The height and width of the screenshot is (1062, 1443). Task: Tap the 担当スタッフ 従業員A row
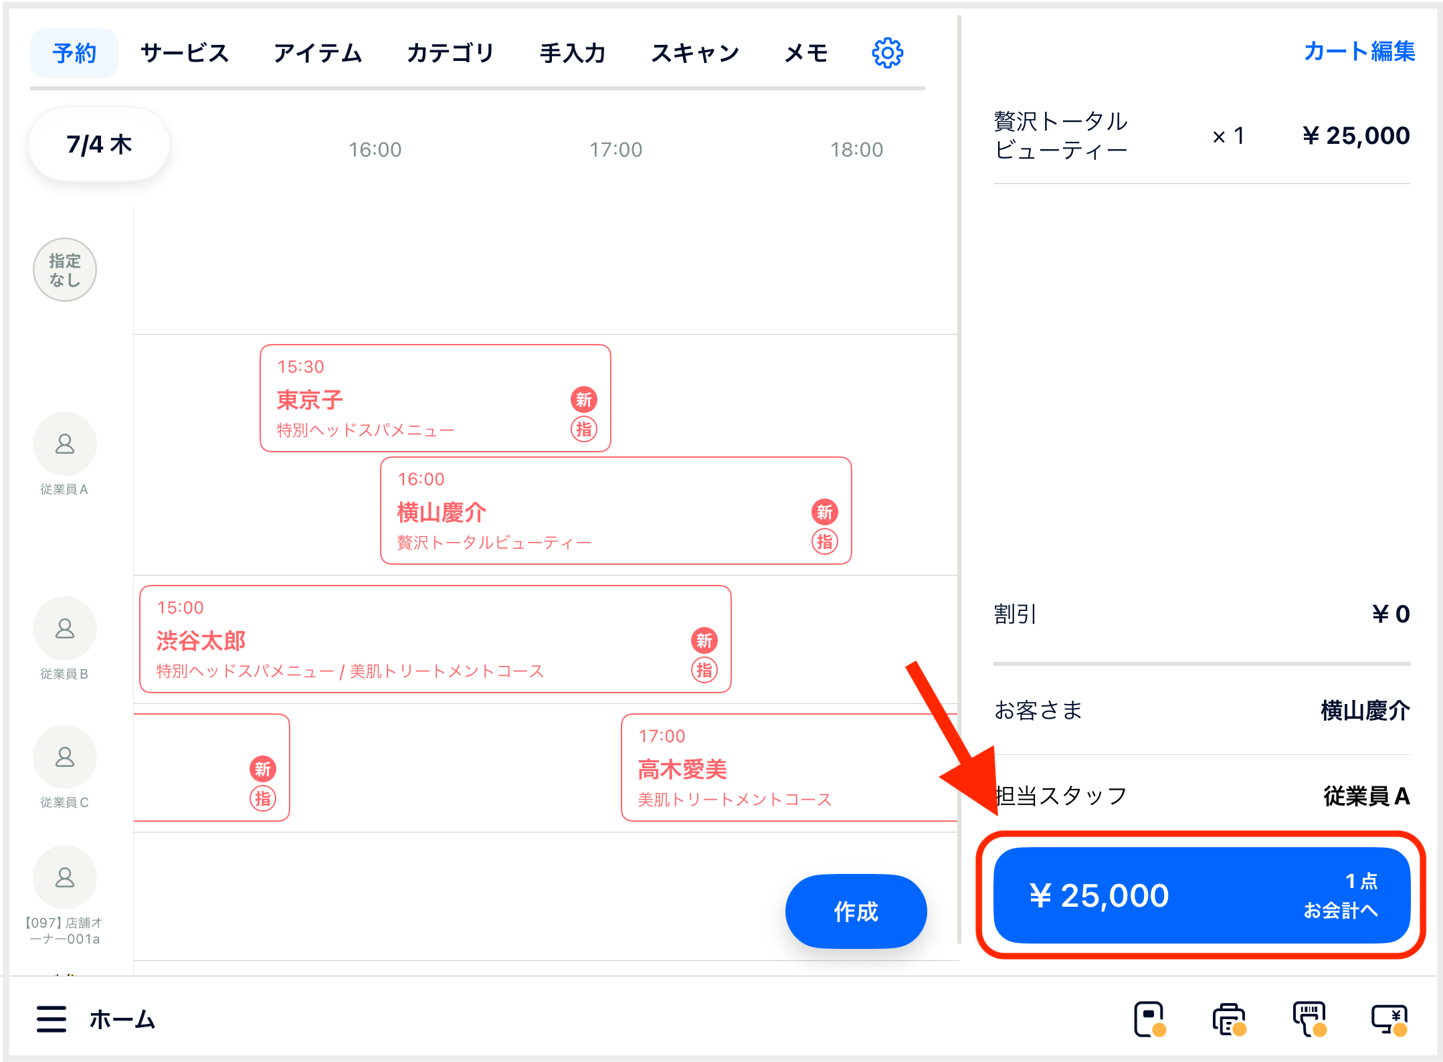pyautogui.click(x=1201, y=796)
